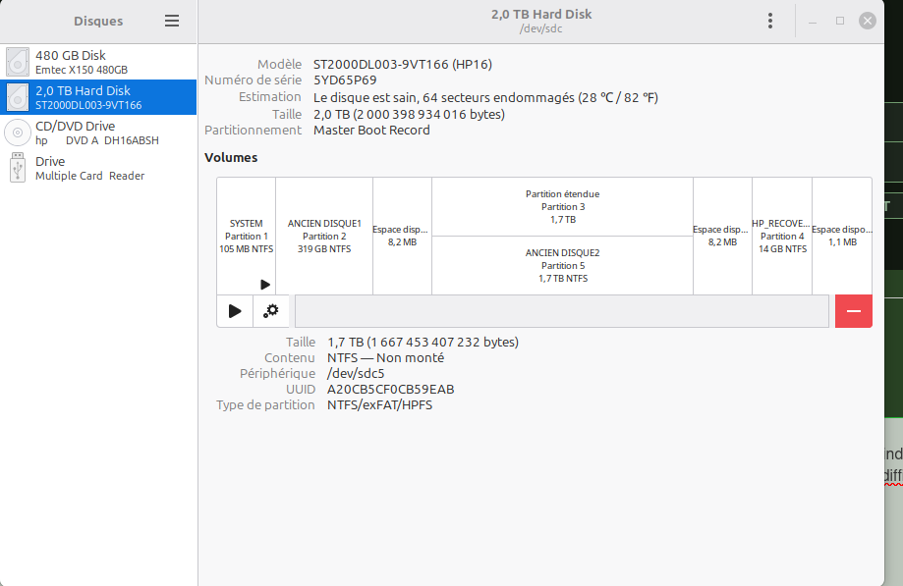
Task: Minimize the Disks window
Action: point(813,21)
